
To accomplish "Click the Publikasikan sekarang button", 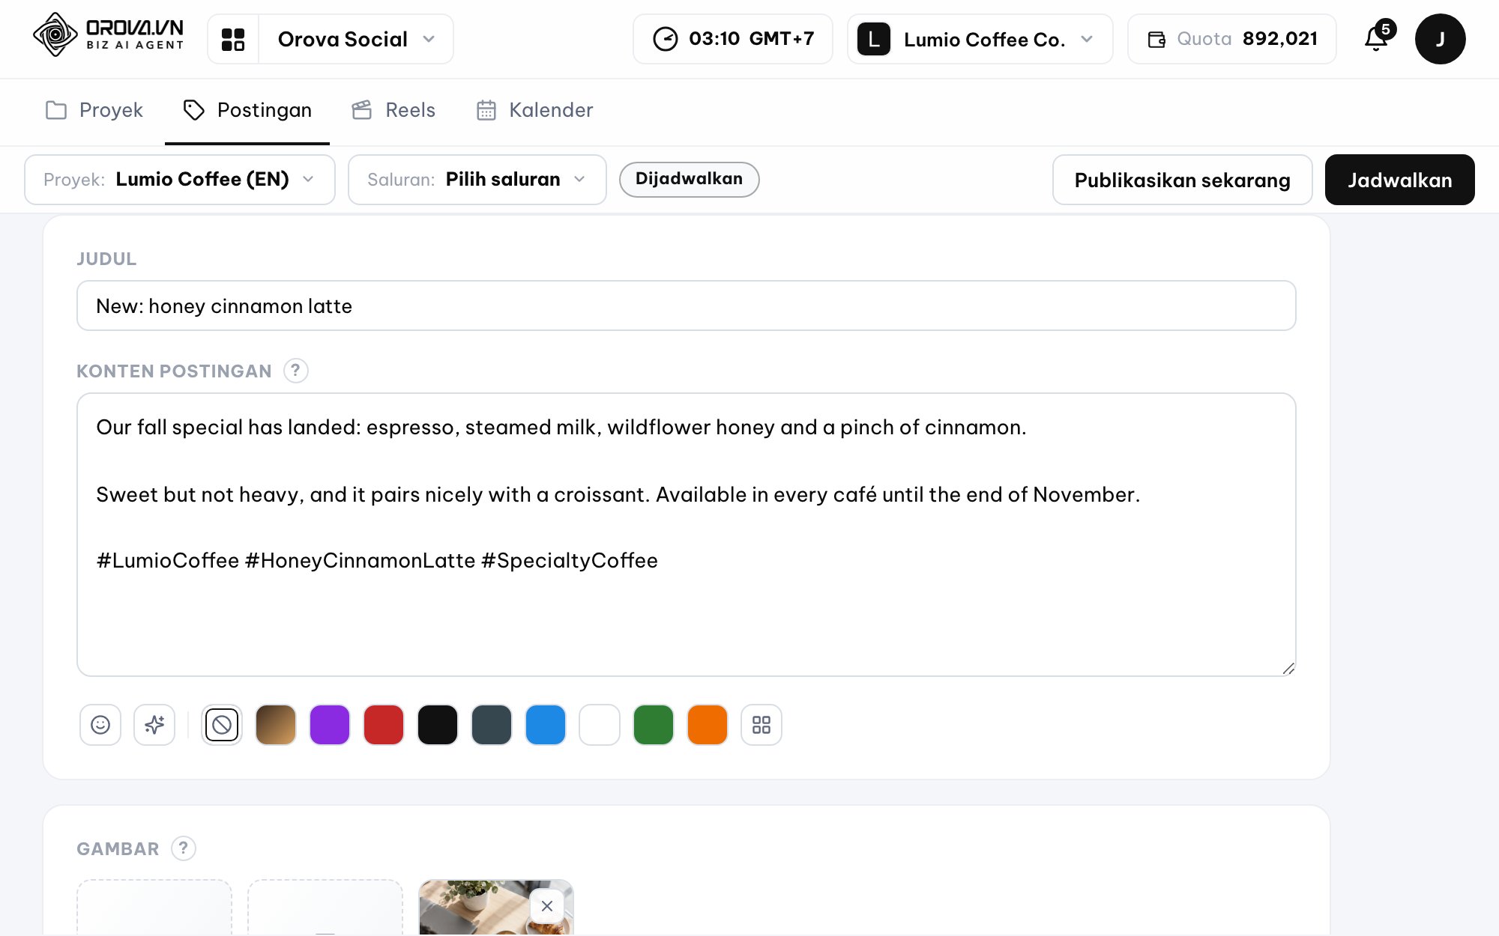I will click(x=1183, y=180).
